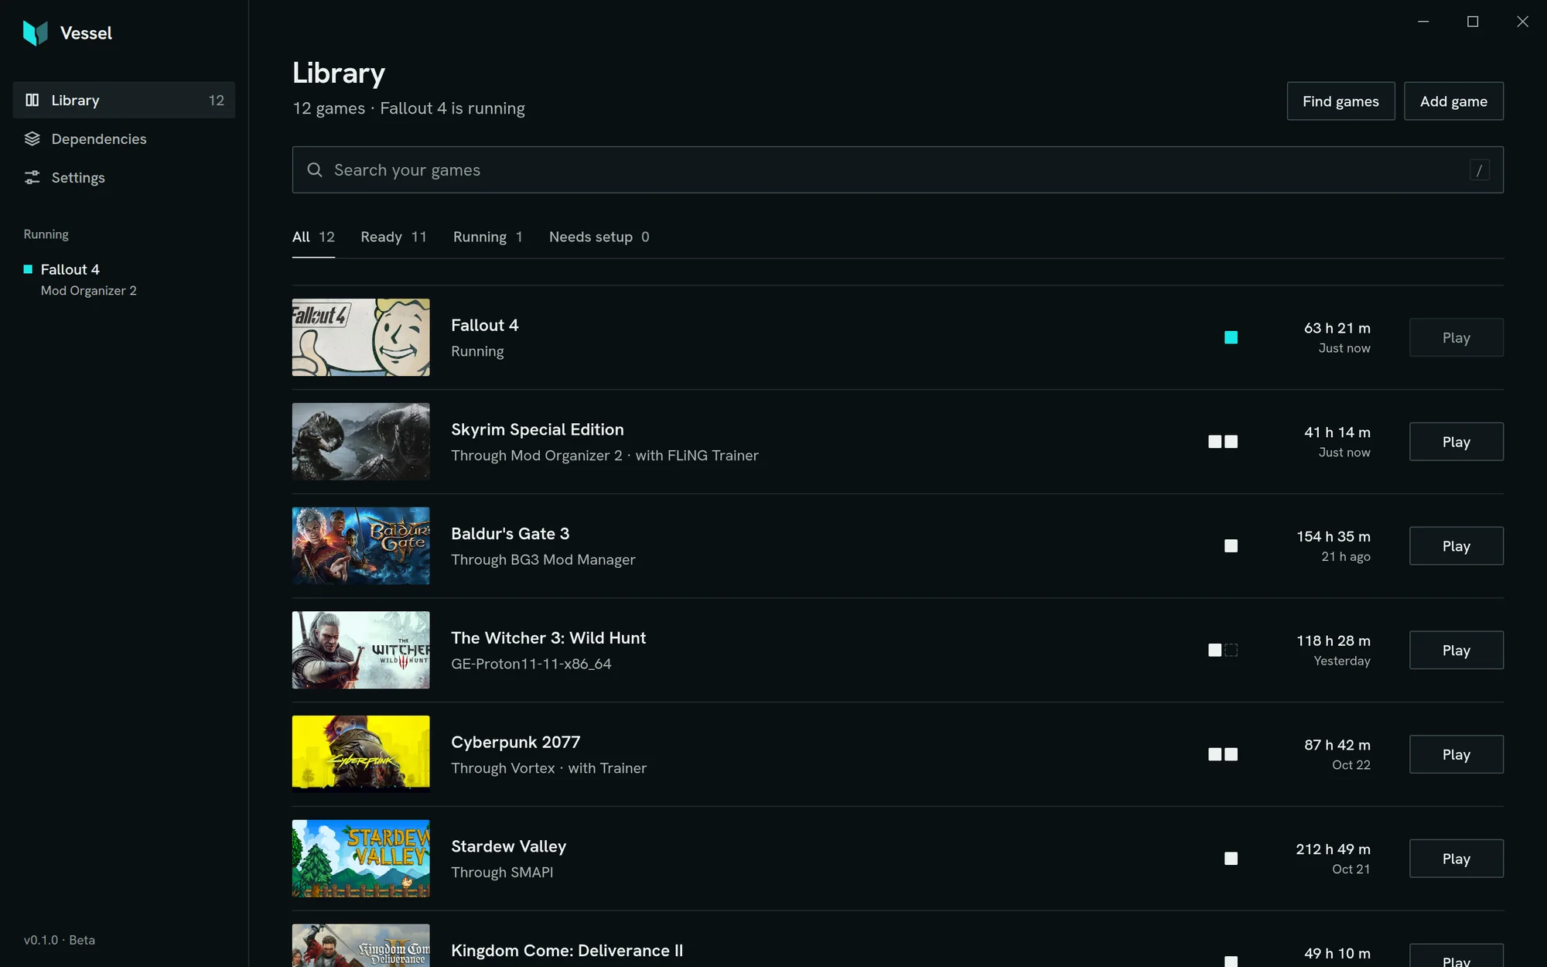Maximize the Vessel window
The image size is (1547, 967).
(x=1473, y=22)
